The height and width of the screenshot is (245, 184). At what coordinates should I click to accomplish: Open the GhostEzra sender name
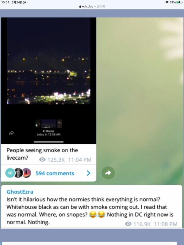pos(20,192)
